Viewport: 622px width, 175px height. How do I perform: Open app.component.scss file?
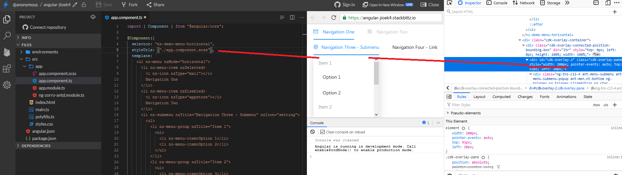coord(58,74)
